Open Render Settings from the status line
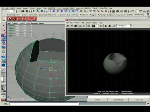Screen dimensions: 150x112 pos(126,11)
